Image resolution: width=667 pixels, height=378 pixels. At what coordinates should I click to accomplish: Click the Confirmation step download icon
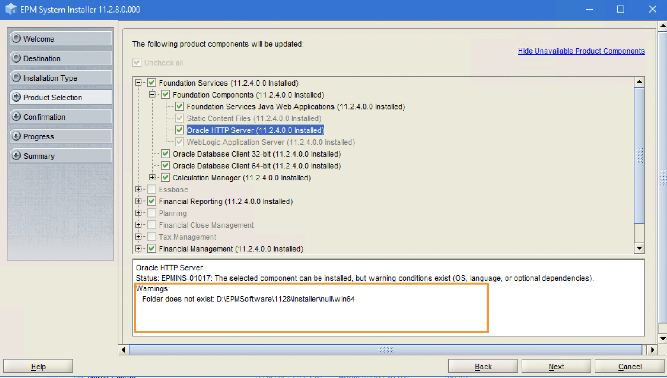click(x=16, y=116)
